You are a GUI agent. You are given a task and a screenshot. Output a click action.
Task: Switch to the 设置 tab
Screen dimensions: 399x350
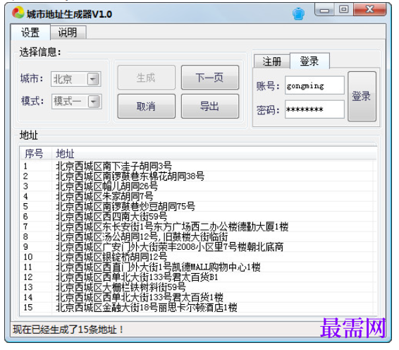[30, 32]
